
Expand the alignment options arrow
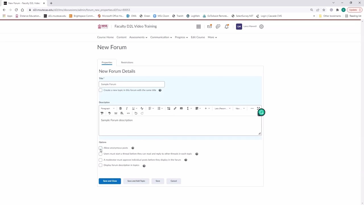point(153,108)
